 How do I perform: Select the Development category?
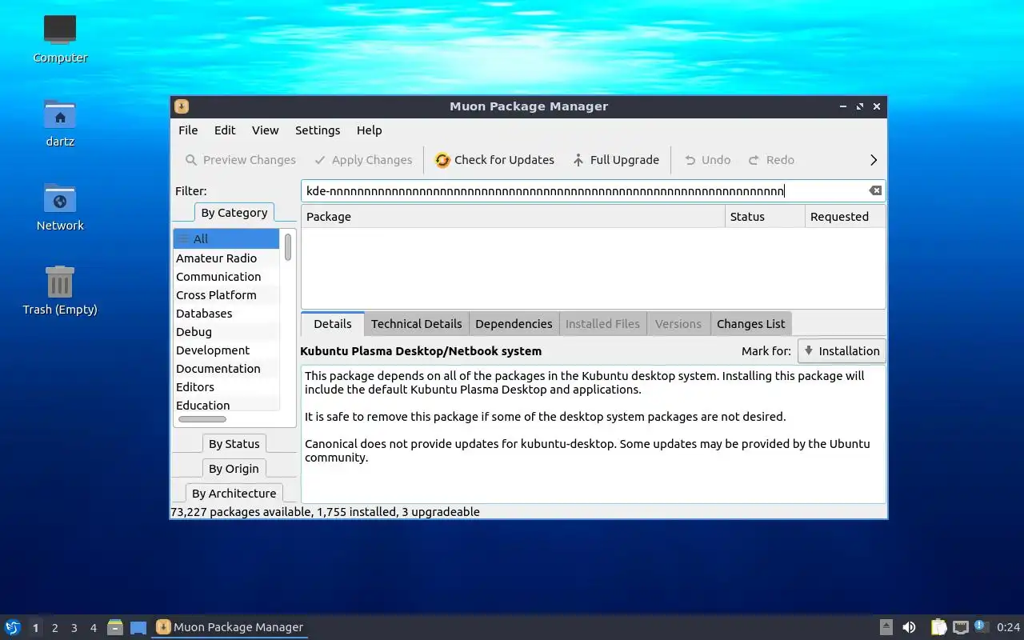(226, 350)
